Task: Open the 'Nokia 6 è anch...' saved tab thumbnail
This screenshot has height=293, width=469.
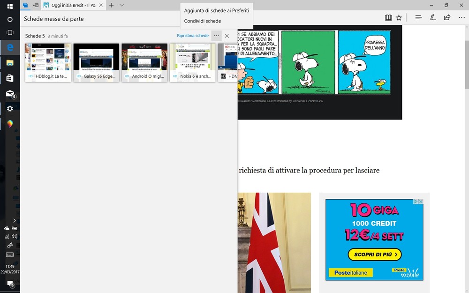Action: click(x=193, y=62)
